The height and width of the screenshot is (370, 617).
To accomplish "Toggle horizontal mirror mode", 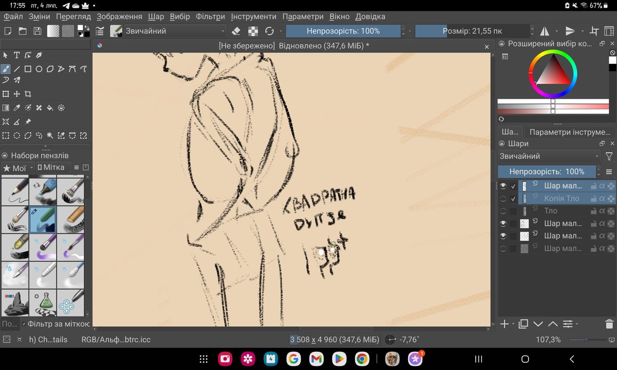I will 545,31.
